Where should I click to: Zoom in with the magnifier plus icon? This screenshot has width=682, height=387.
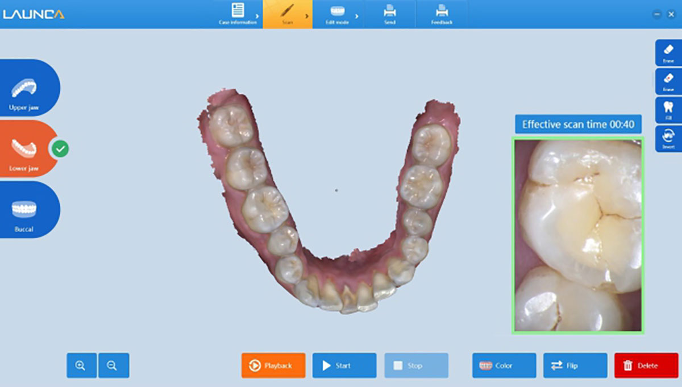pyautogui.click(x=81, y=365)
